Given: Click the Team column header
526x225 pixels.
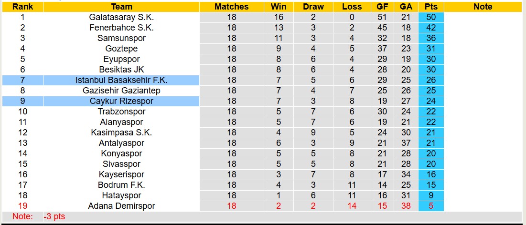Looking at the screenshot, I should pyautogui.click(x=121, y=7).
